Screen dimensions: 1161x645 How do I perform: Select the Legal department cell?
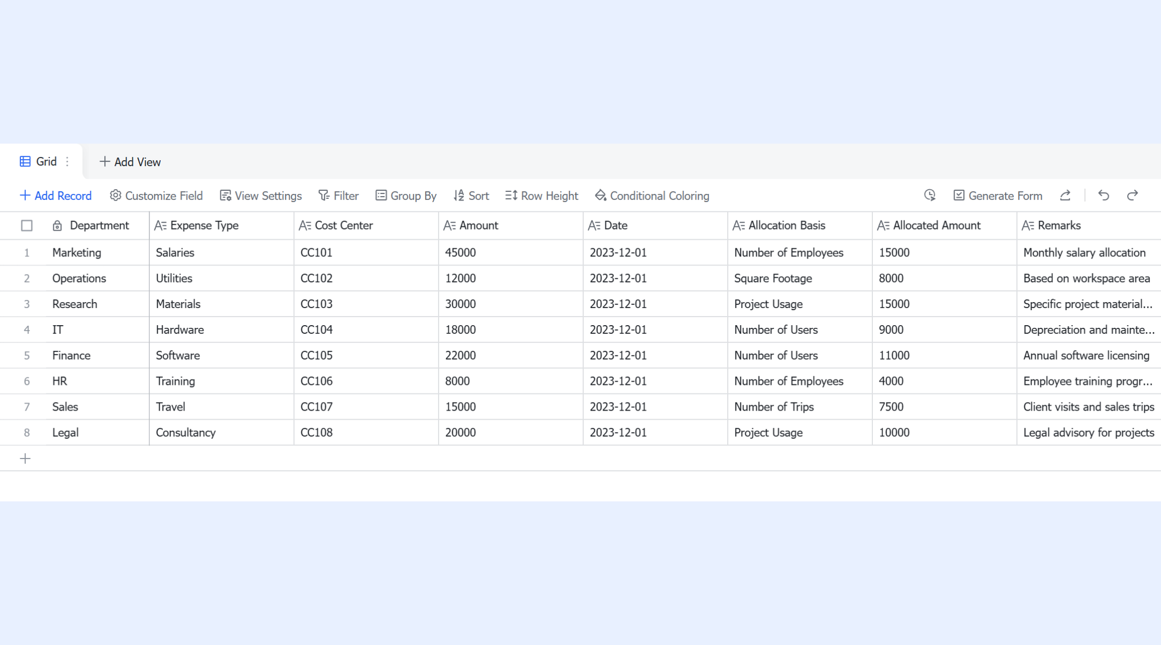click(x=97, y=433)
